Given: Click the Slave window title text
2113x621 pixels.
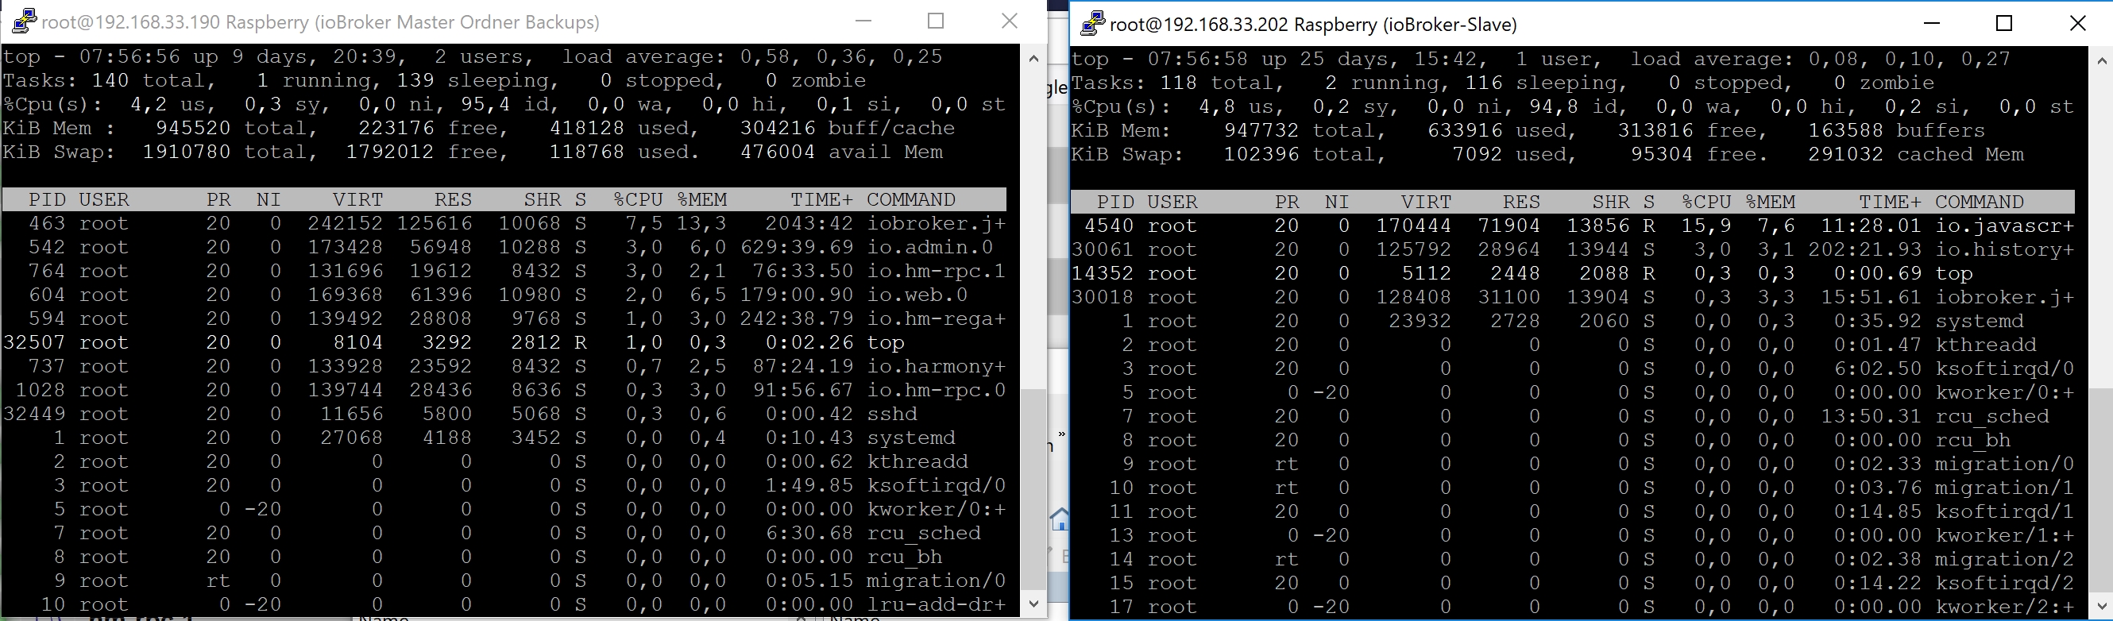Looking at the screenshot, I should [x=1313, y=25].
